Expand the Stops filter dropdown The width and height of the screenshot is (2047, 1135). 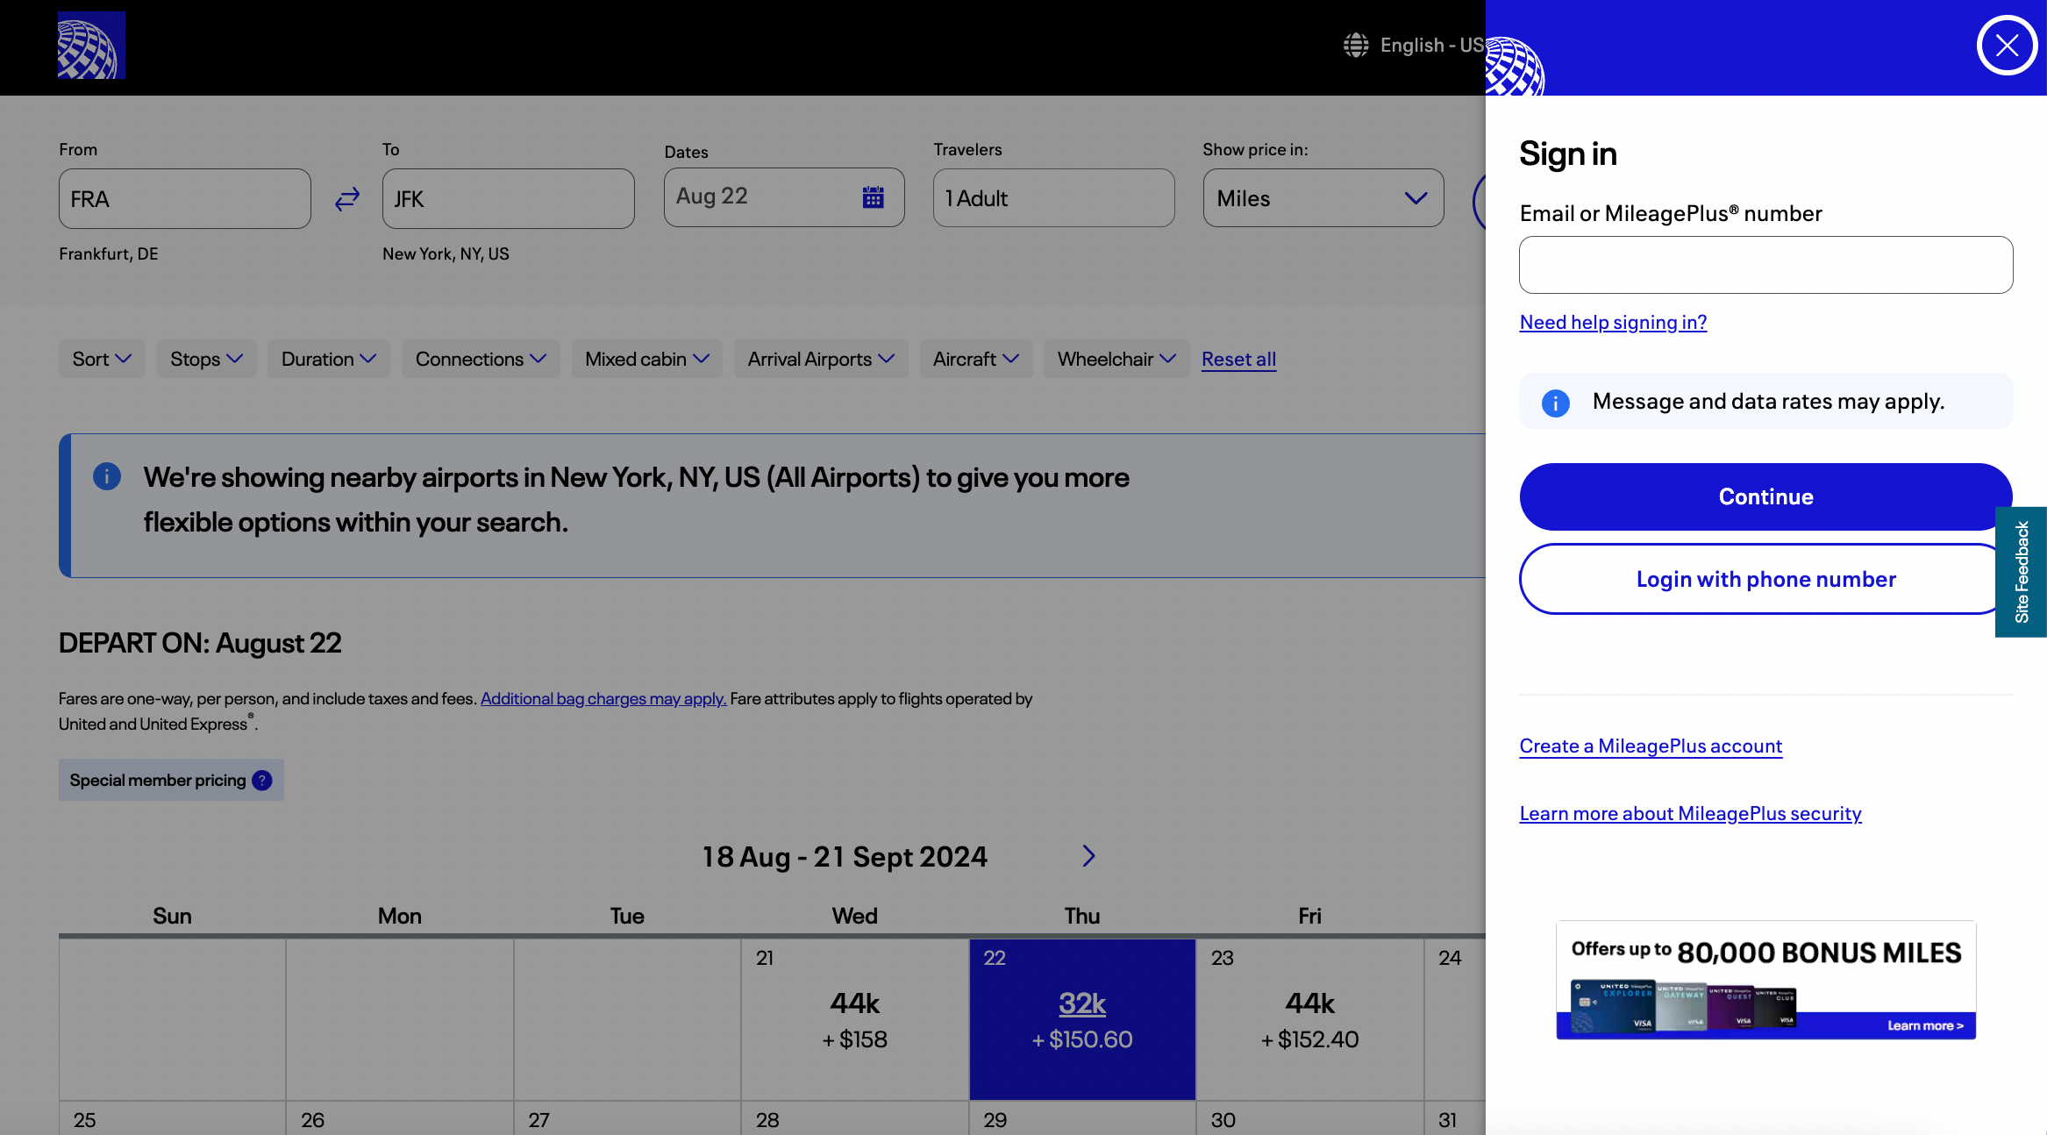tap(206, 360)
